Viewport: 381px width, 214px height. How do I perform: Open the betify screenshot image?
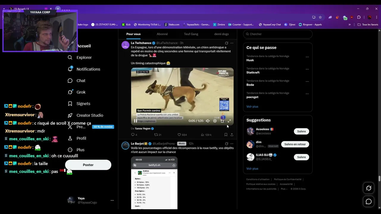[154, 183]
